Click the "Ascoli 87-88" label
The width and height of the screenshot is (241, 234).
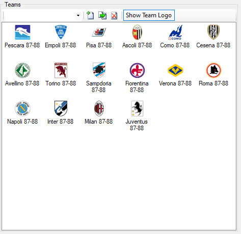point(137,45)
